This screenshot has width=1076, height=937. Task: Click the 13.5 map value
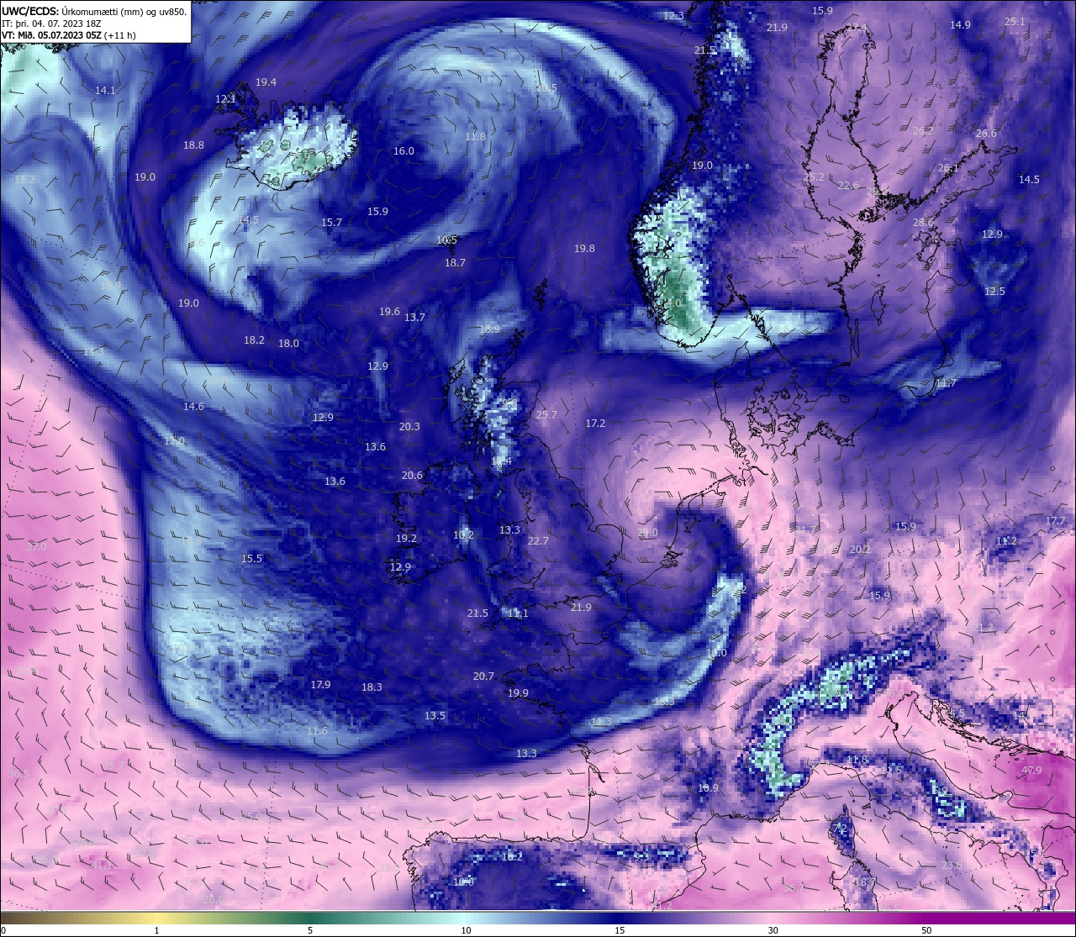435,715
